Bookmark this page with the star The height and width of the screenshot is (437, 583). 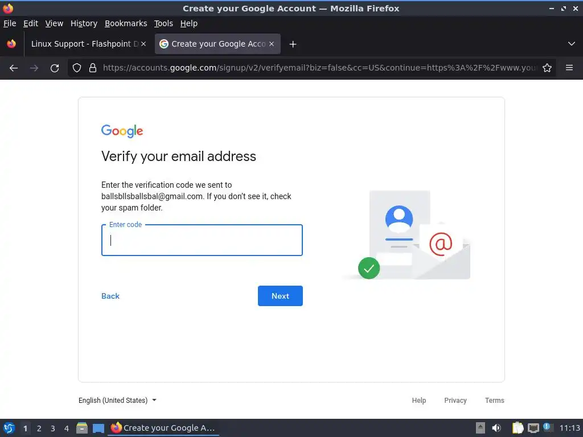547,68
